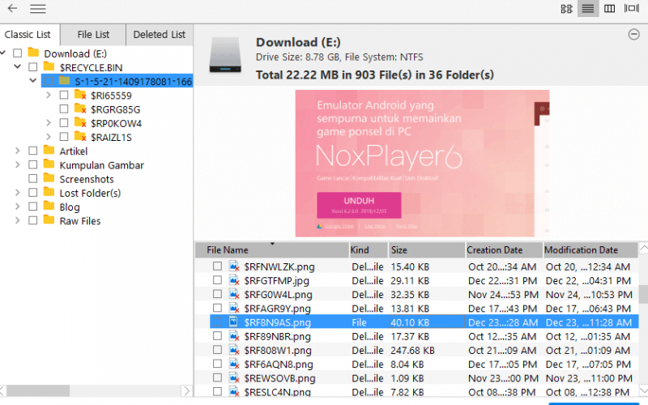648x405 pixels.
Task: Click the file list vertical scrollbar thumb
Action: (x=643, y=294)
